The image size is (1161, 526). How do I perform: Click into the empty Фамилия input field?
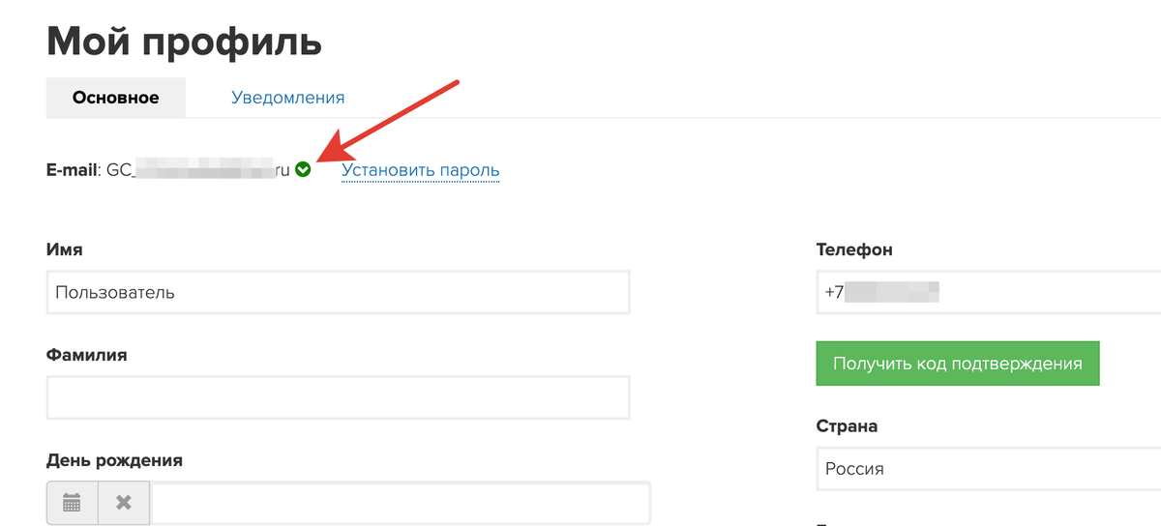[x=338, y=397]
